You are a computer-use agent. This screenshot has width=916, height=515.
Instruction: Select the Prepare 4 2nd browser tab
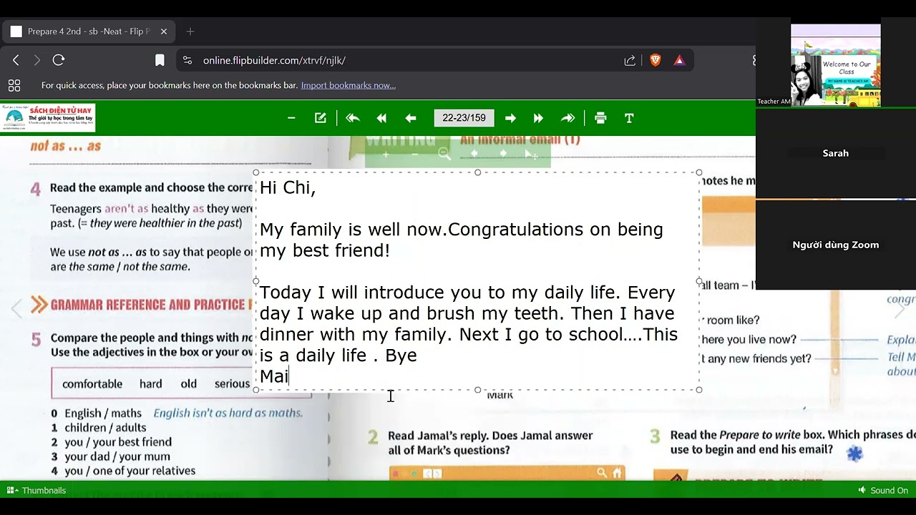(89, 31)
